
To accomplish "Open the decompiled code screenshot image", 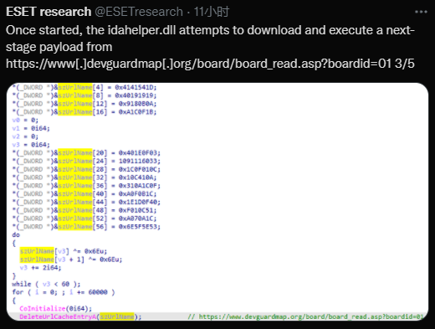I will click(x=217, y=202).
